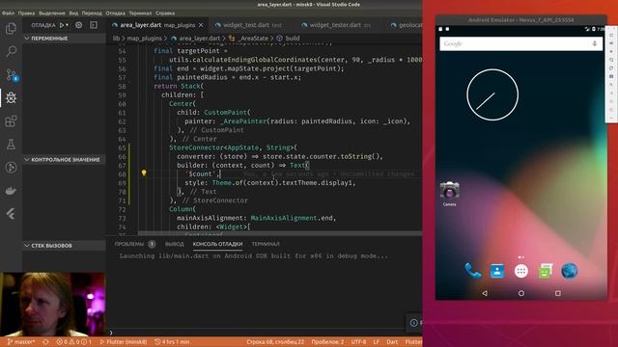The image size is (618, 347).
Task: Open the Debug view bug icon
Action: [11, 98]
